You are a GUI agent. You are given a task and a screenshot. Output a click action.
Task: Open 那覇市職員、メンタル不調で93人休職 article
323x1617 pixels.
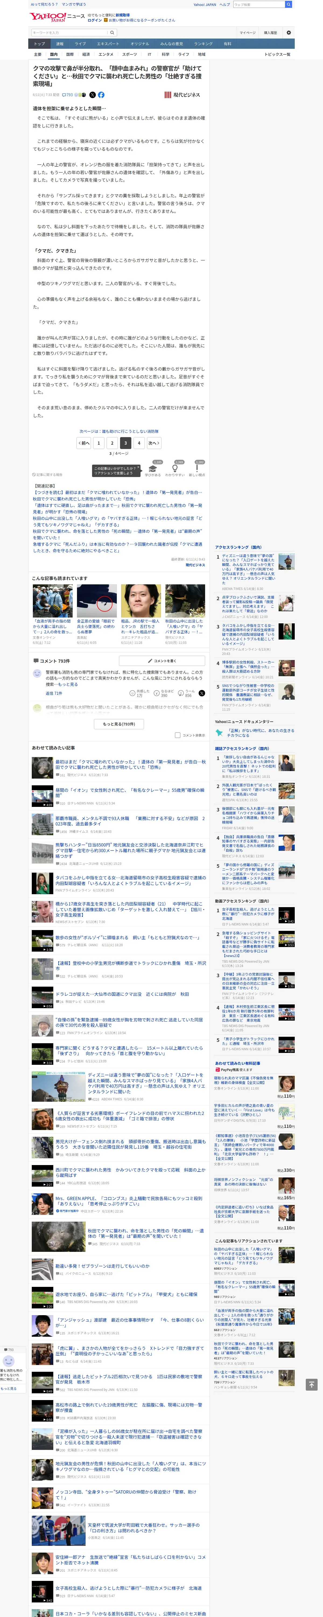pos(129,821)
